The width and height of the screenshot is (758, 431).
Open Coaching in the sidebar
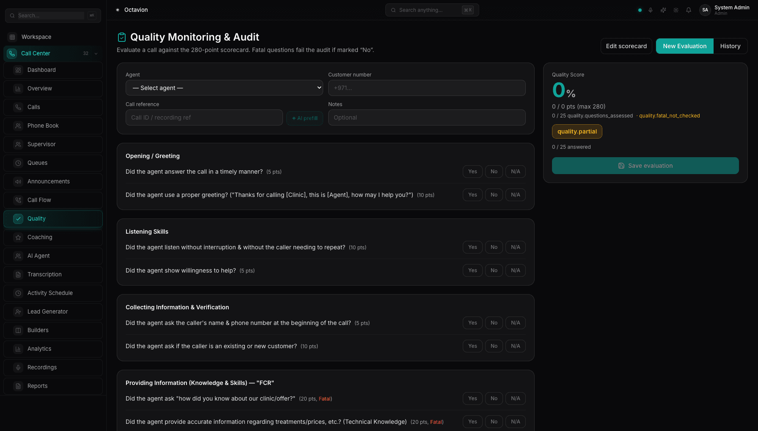pyautogui.click(x=53, y=237)
